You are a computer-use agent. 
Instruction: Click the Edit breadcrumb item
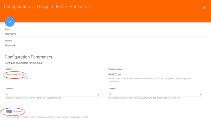(x=59, y=7)
